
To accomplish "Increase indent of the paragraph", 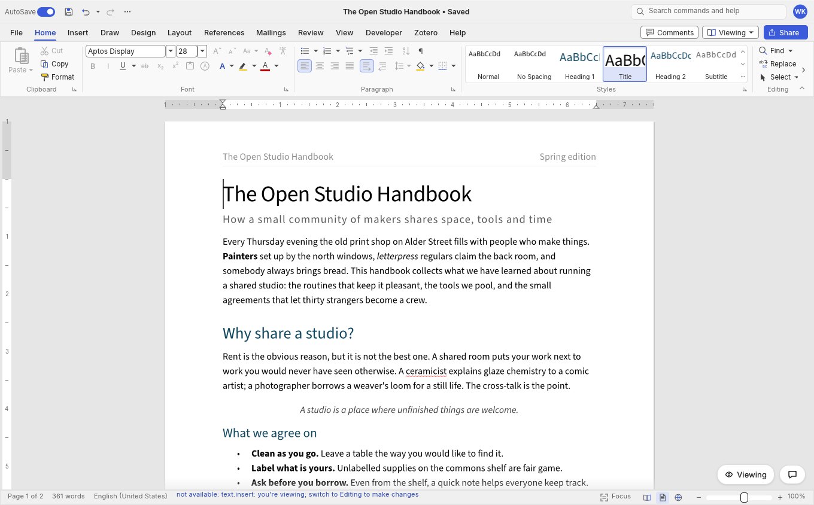I will (388, 51).
